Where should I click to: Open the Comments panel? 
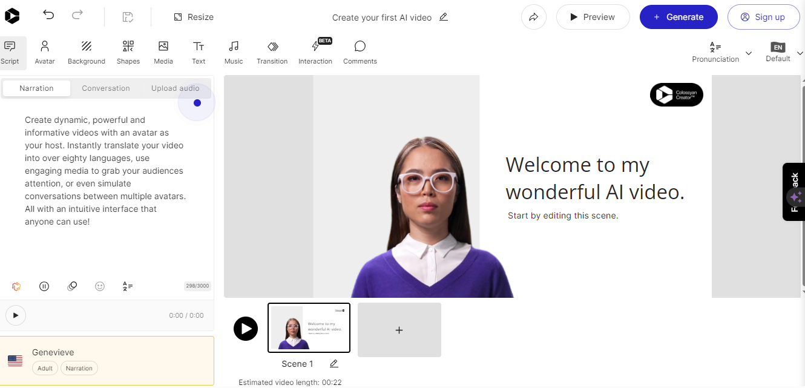360,52
